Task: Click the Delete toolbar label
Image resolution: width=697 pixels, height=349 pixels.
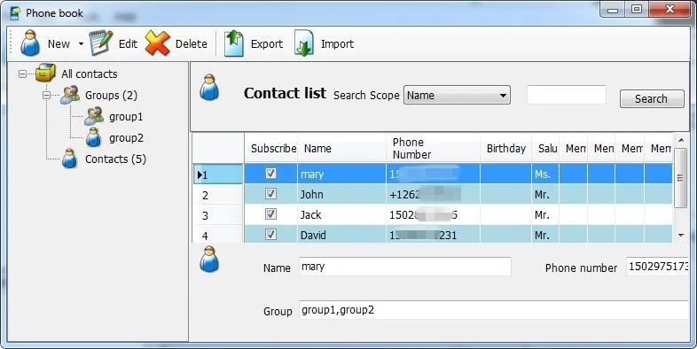Action: click(192, 44)
